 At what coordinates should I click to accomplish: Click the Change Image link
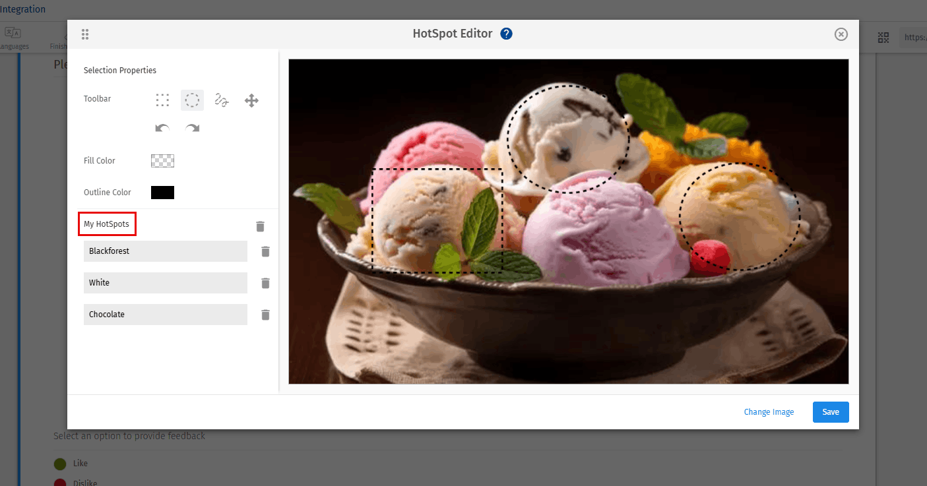(769, 411)
